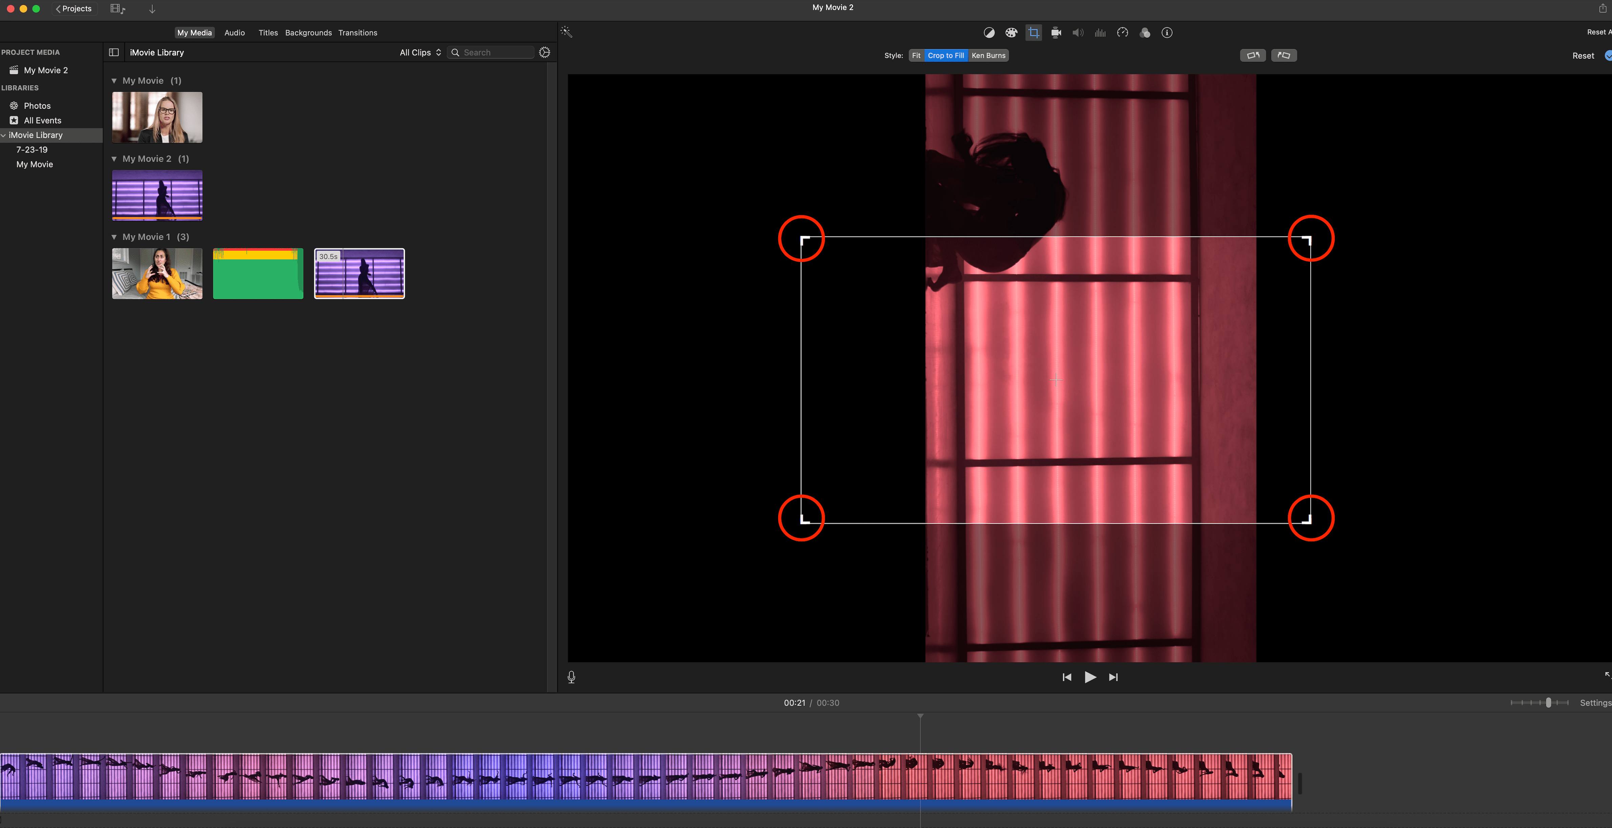
Task: Open the Noise Reduction and Equalizer tool
Action: (x=1100, y=33)
